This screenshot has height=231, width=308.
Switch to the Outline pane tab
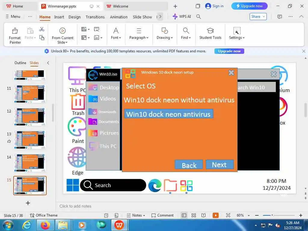click(20, 63)
